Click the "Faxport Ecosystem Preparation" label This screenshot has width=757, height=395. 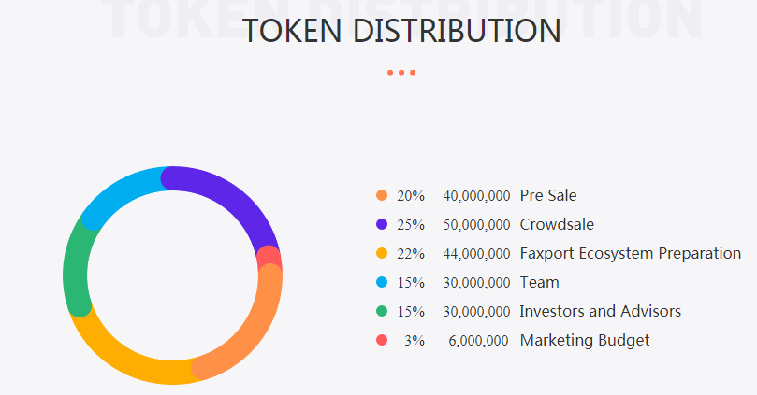pos(630,254)
